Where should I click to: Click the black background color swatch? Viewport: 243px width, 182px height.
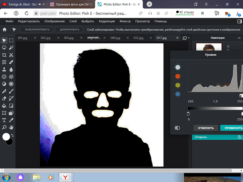point(10,142)
